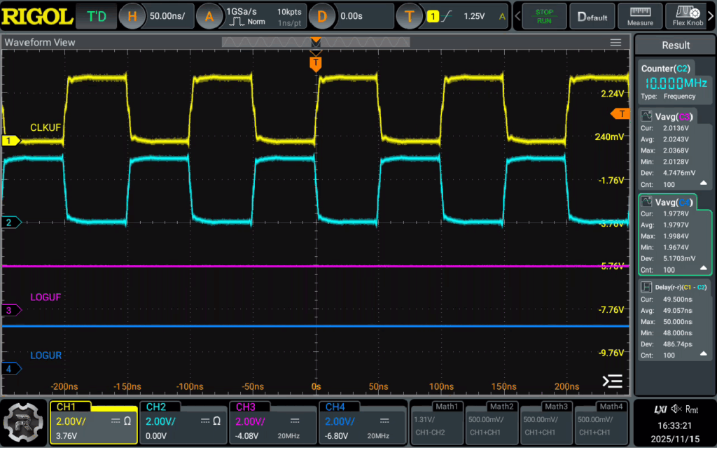717x450 pixels.
Task: Open Math3 panel
Action: point(546,423)
